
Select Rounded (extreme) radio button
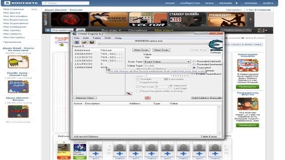pyautogui.click(x=194, y=64)
